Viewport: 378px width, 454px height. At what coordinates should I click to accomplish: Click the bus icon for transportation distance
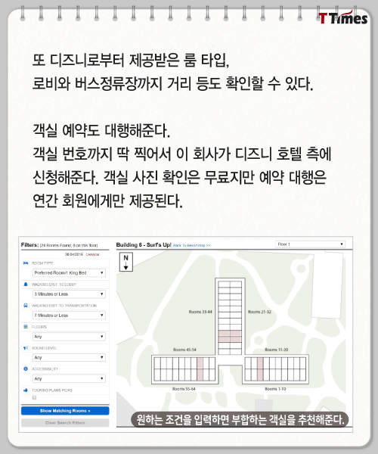[26, 306]
